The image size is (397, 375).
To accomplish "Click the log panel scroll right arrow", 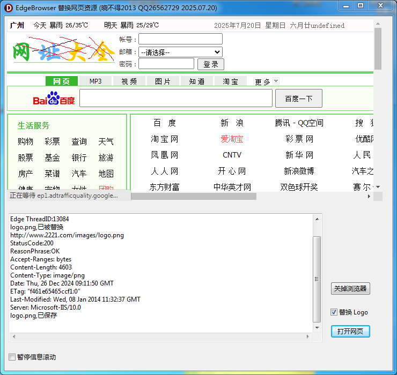I will (x=308, y=336).
